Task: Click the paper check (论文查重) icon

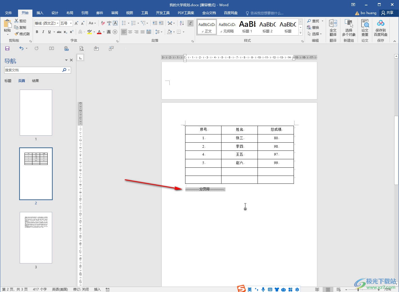Action: pyautogui.click(x=365, y=28)
